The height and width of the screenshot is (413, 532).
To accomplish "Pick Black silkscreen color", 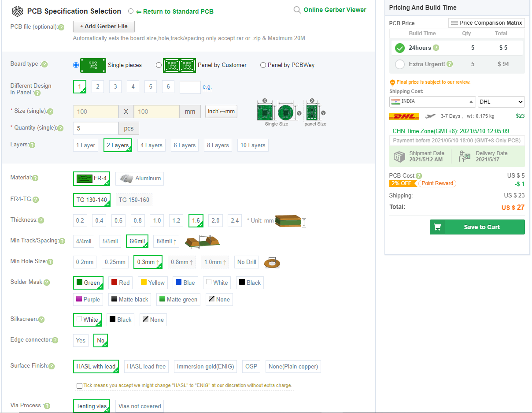I will [121, 320].
